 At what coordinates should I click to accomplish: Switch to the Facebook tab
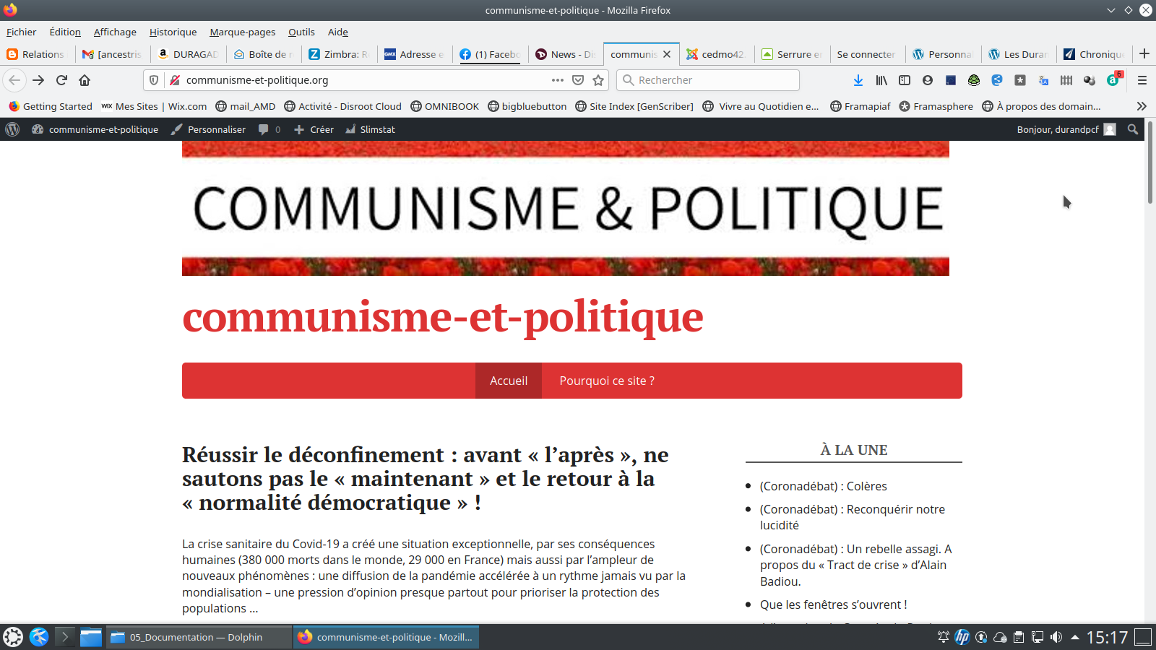tap(491, 54)
